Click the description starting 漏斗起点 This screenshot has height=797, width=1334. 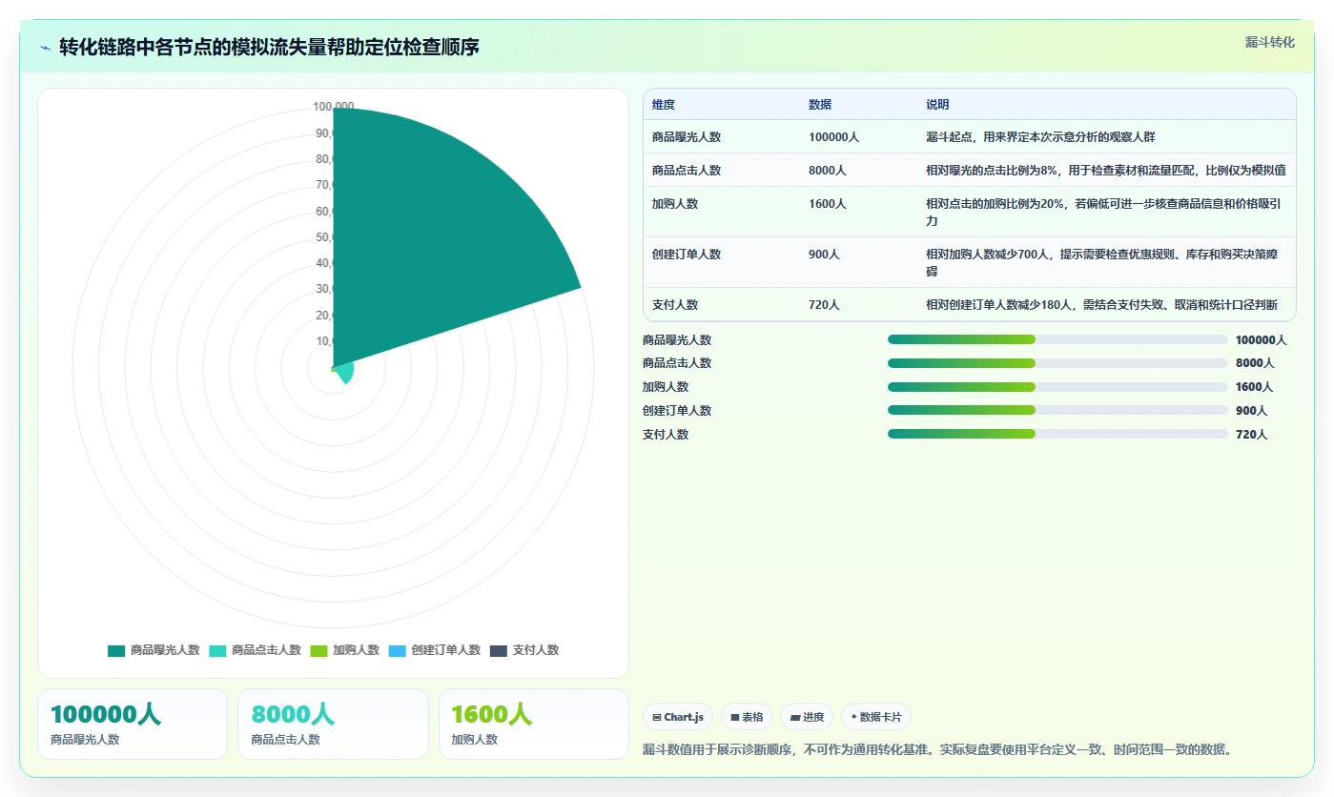1040,137
